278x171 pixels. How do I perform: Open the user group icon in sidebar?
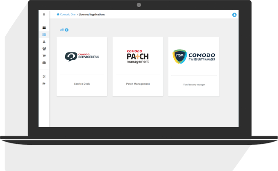(x=44, y=49)
